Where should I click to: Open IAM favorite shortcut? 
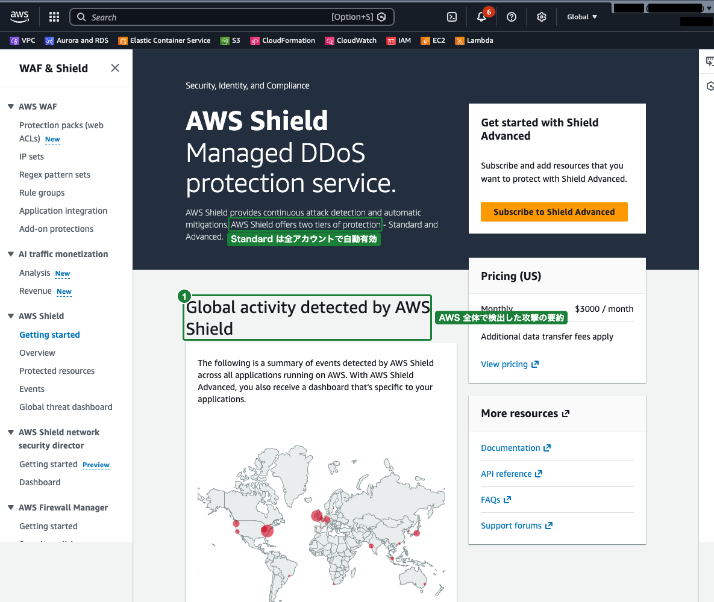tap(399, 40)
